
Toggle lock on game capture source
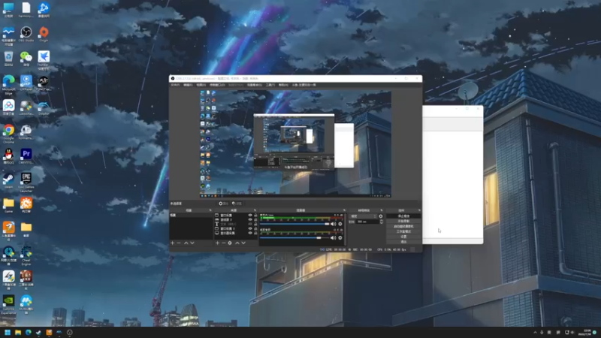255,219
